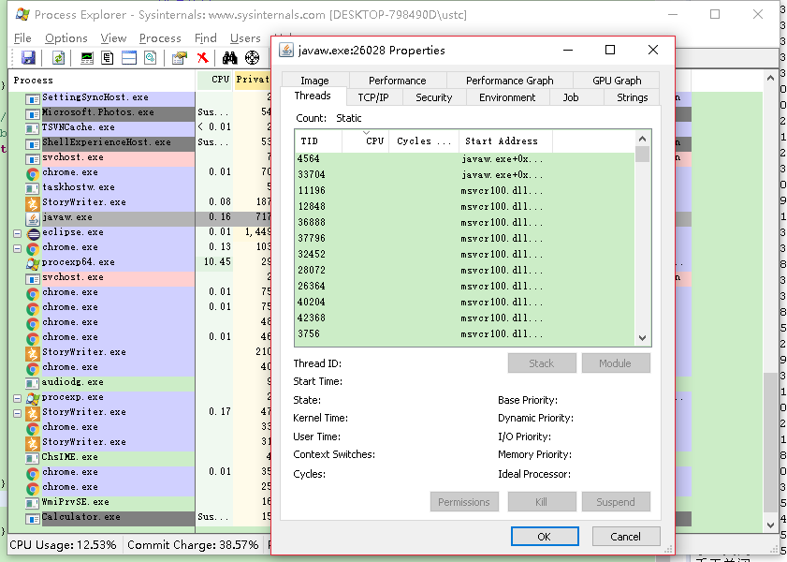Click the StoryWriter.exe icon above javaw.exe

pyautogui.click(x=33, y=204)
